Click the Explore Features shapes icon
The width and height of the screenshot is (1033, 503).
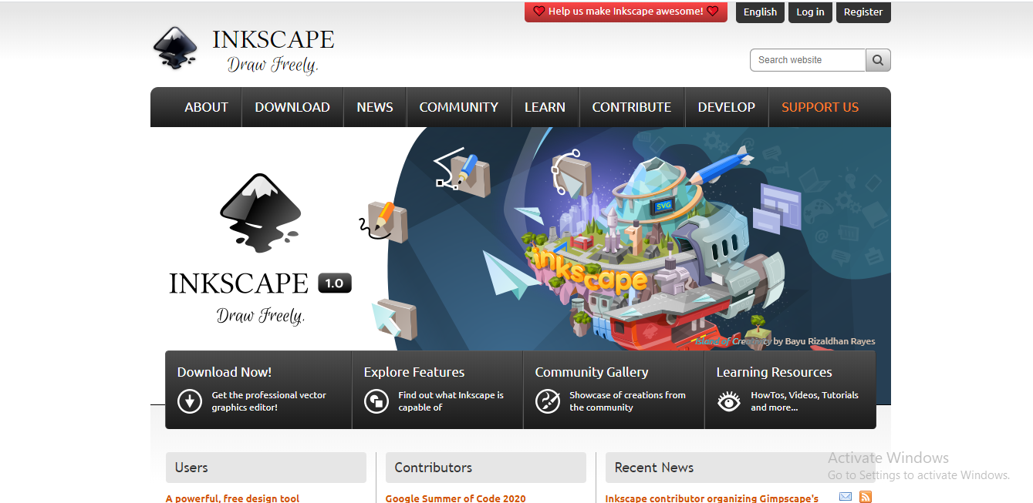coord(376,401)
